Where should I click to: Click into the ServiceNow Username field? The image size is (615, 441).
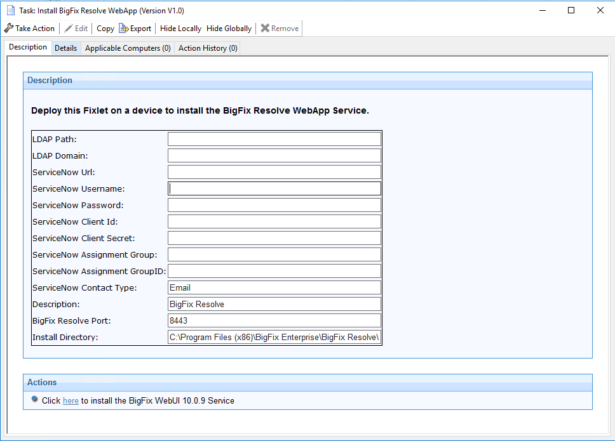[x=274, y=188]
